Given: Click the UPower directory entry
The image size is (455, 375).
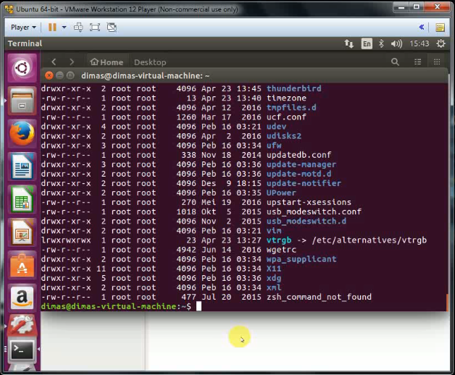Looking at the screenshot, I should 281,193.
